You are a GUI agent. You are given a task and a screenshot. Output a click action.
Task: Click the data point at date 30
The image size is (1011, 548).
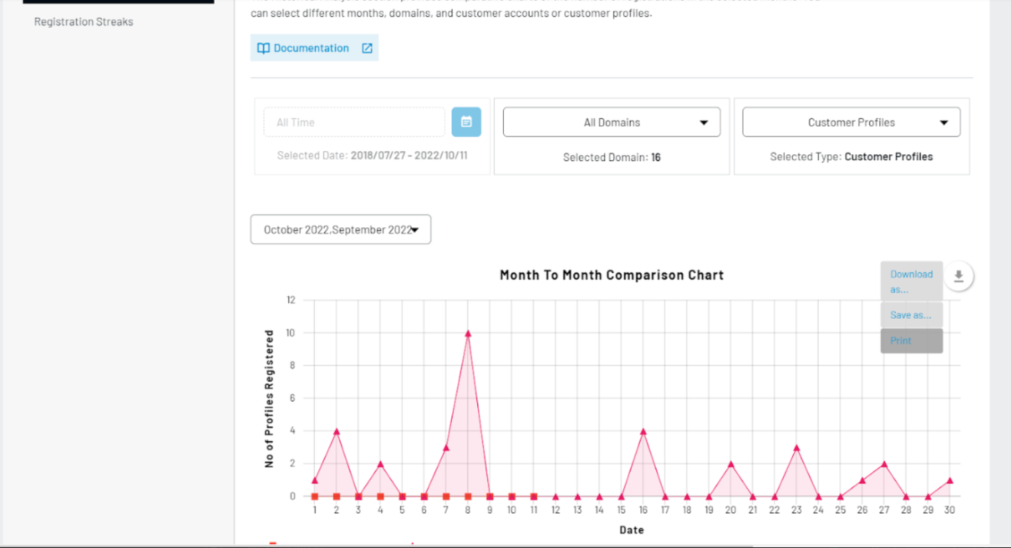pyautogui.click(x=949, y=481)
